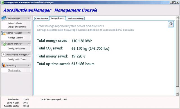Click the 615.486 hours value

pyautogui.click(x=83, y=64)
